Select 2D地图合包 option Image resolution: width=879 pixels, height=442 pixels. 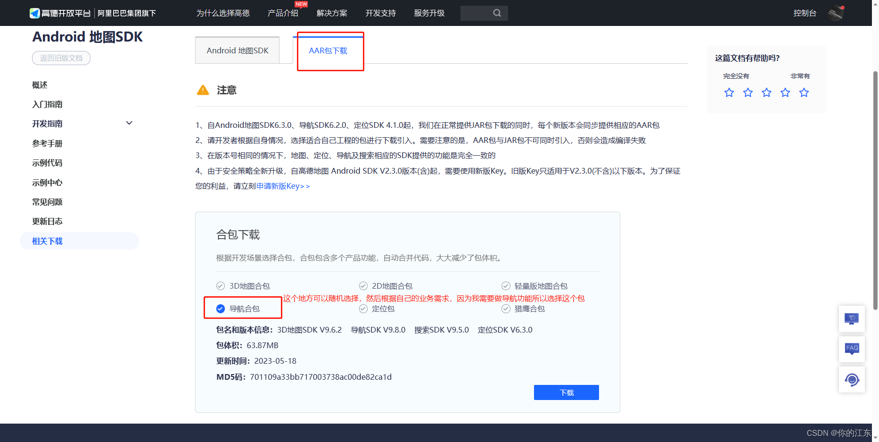click(x=386, y=286)
